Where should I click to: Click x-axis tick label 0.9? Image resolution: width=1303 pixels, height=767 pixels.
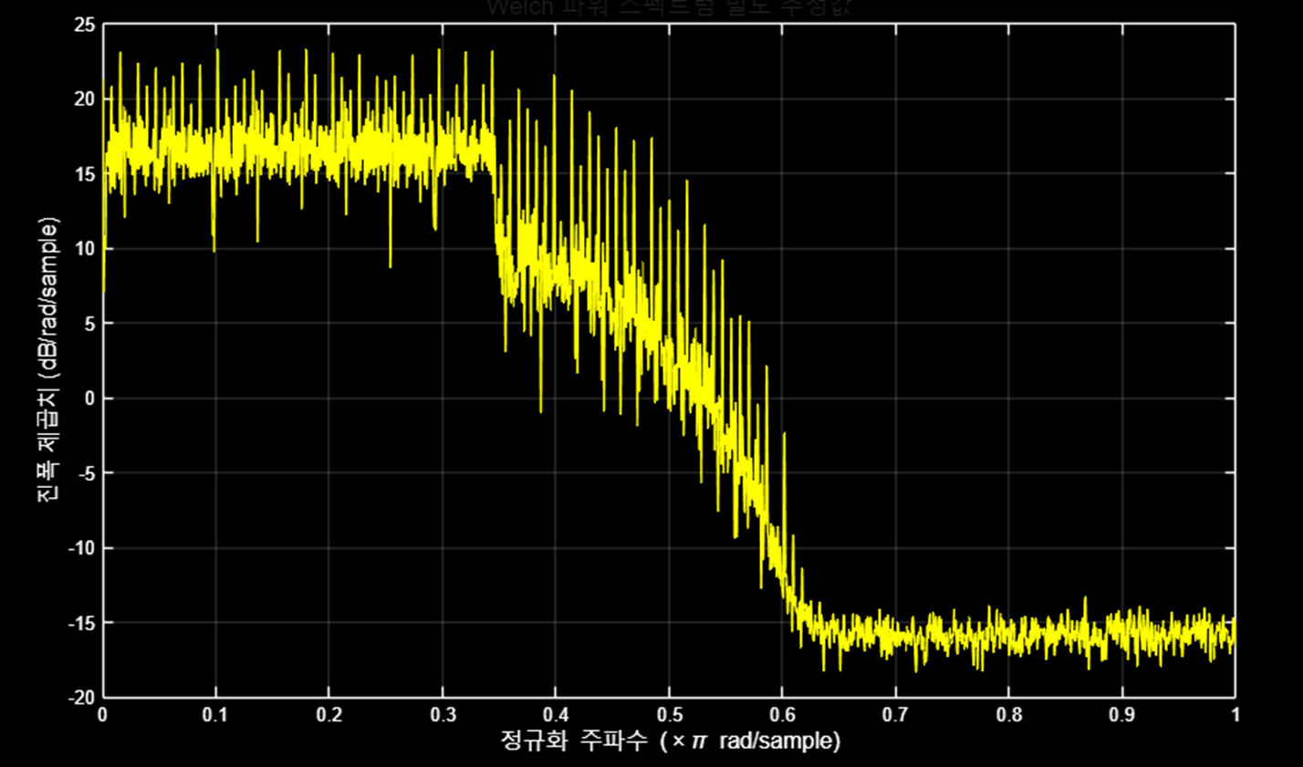click(1122, 716)
